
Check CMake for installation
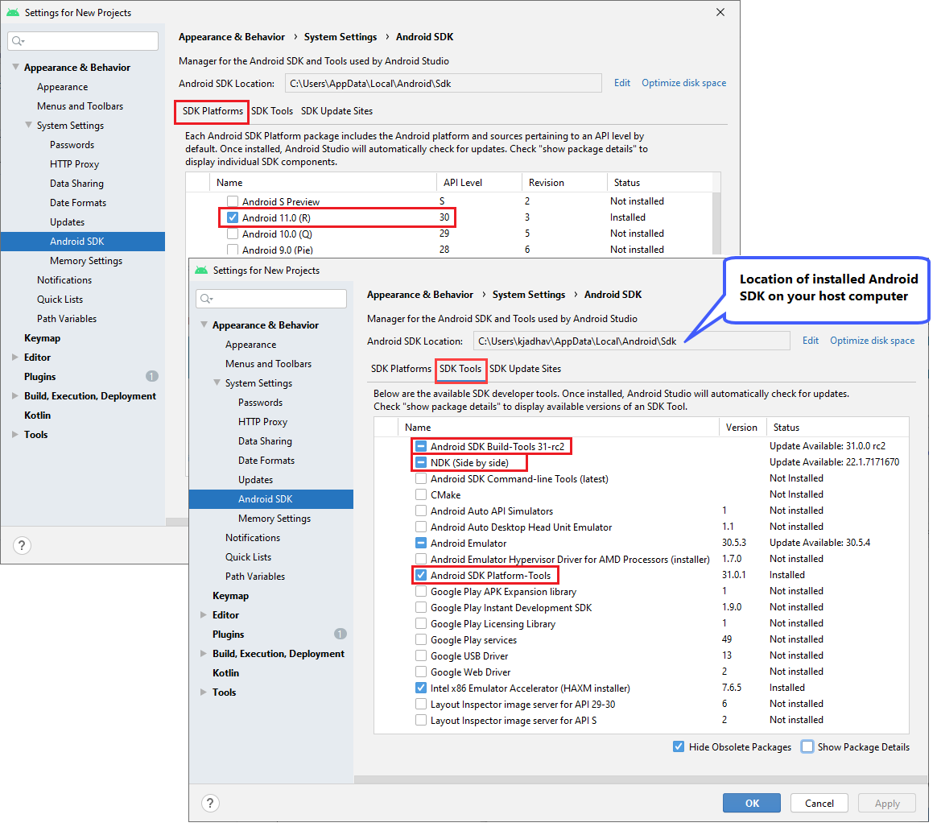[x=419, y=494]
